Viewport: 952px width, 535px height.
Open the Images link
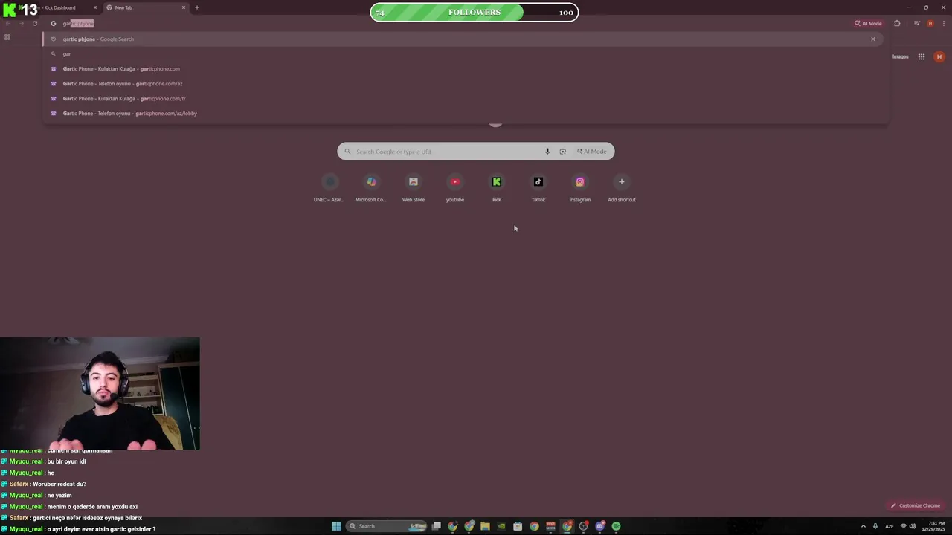(x=900, y=56)
